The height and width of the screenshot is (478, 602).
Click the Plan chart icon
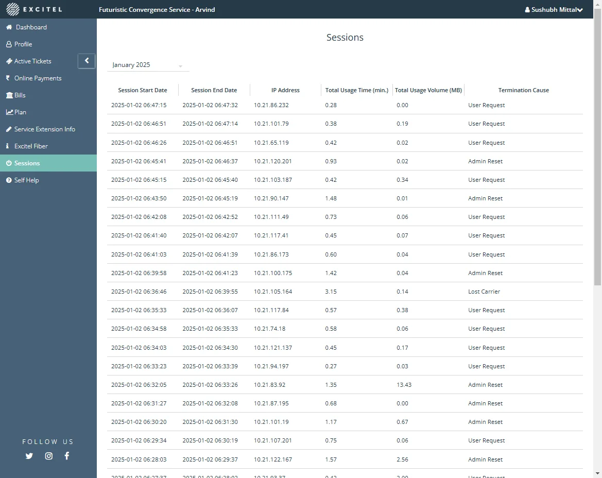9,112
